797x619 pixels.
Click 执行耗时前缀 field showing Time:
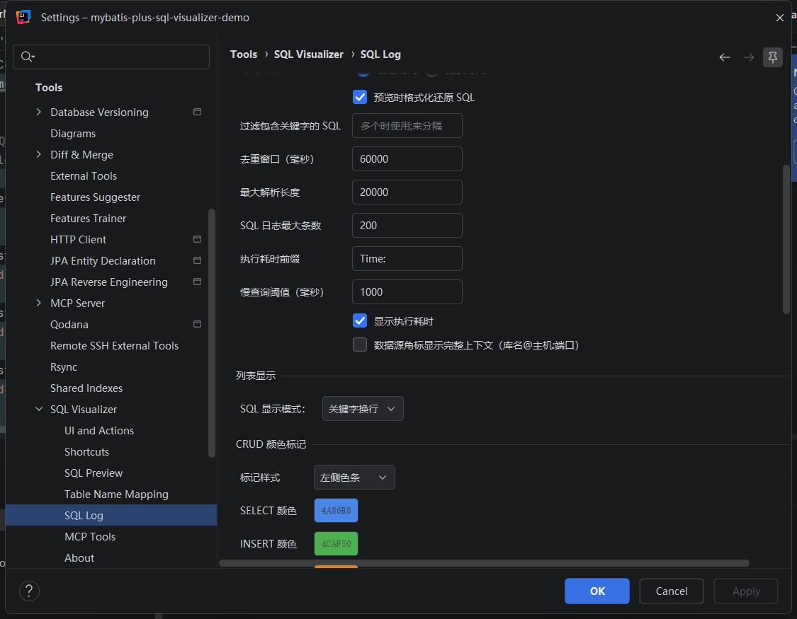click(x=407, y=258)
